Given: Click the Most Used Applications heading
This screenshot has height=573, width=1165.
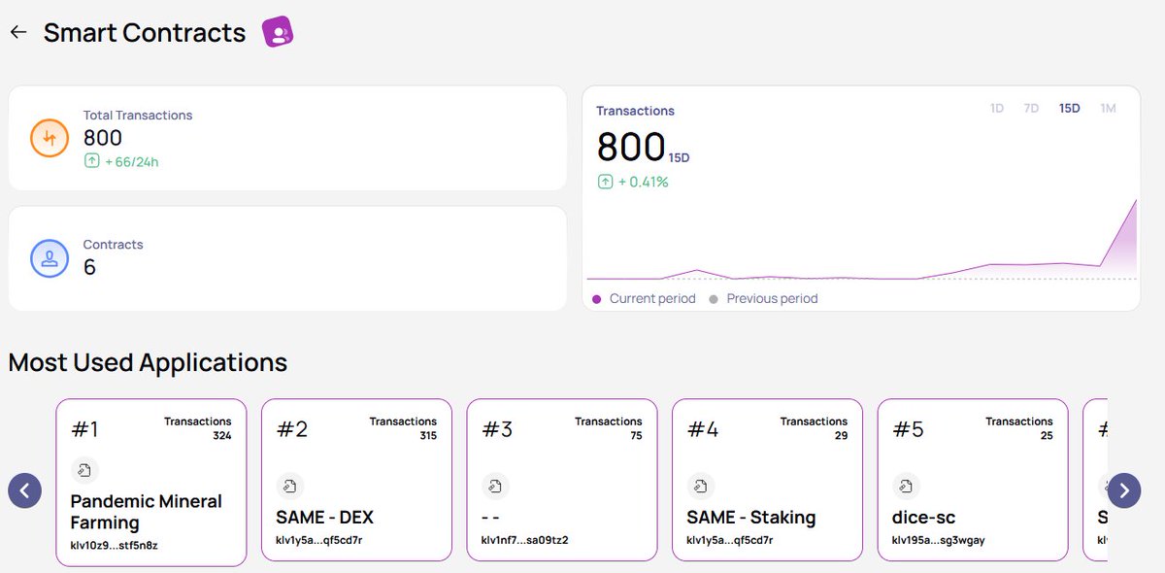Looking at the screenshot, I should (x=148, y=363).
